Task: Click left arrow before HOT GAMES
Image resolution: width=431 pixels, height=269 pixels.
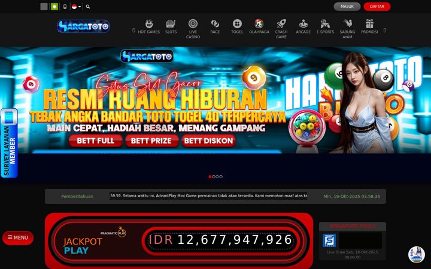Action: [133, 30]
